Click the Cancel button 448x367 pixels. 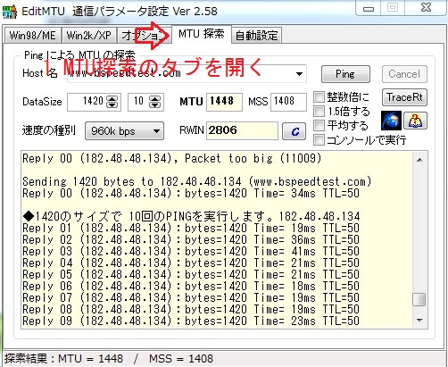[404, 74]
